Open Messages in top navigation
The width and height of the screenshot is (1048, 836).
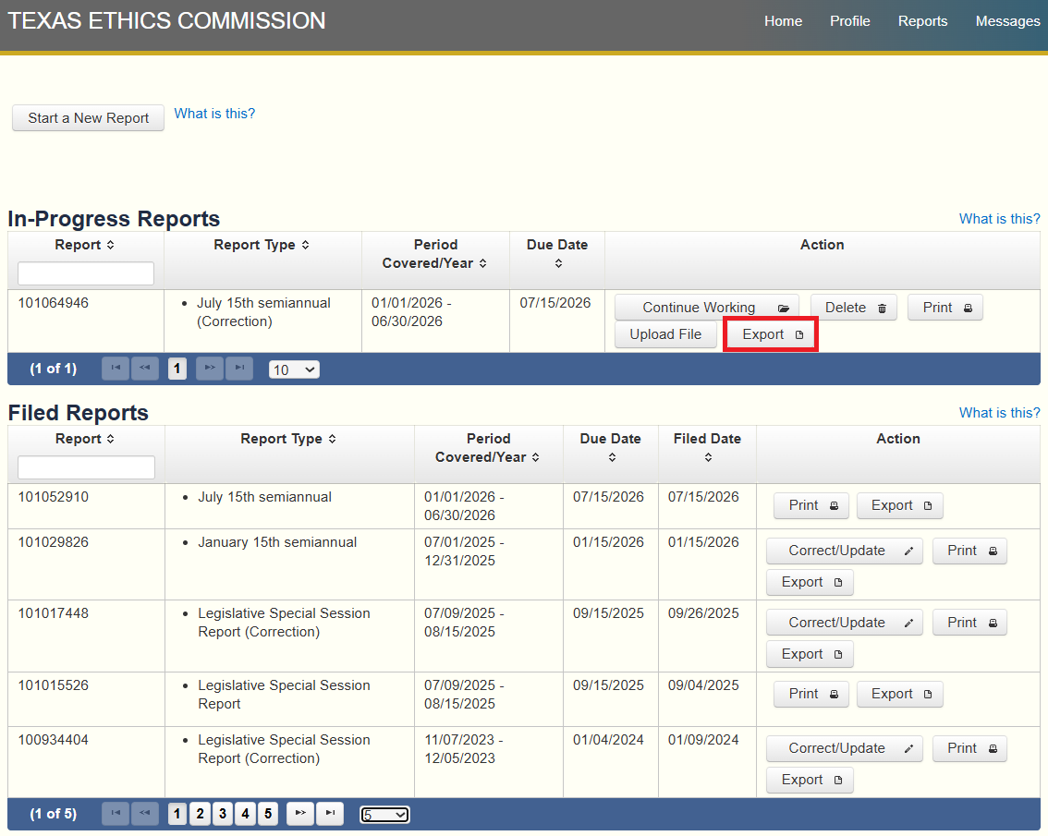click(x=1007, y=21)
